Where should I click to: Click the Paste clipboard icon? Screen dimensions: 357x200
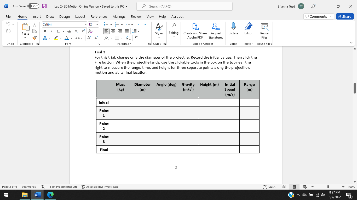[25, 27]
